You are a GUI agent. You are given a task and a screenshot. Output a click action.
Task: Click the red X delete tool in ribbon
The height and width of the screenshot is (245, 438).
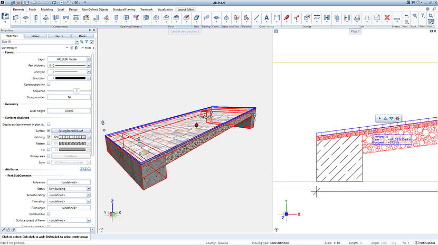387,17
